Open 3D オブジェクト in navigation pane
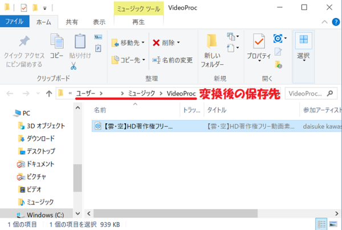The height and width of the screenshot is (230, 342). pyautogui.click(x=41, y=126)
